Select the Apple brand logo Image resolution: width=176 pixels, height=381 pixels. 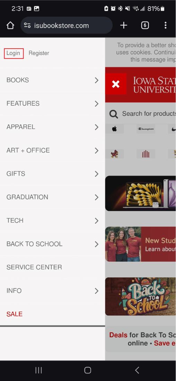[114, 129]
